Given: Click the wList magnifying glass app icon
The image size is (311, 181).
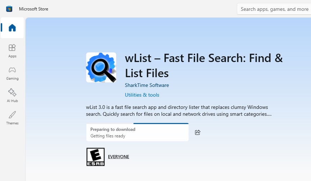Looking at the screenshot, I should tap(101, 67).
